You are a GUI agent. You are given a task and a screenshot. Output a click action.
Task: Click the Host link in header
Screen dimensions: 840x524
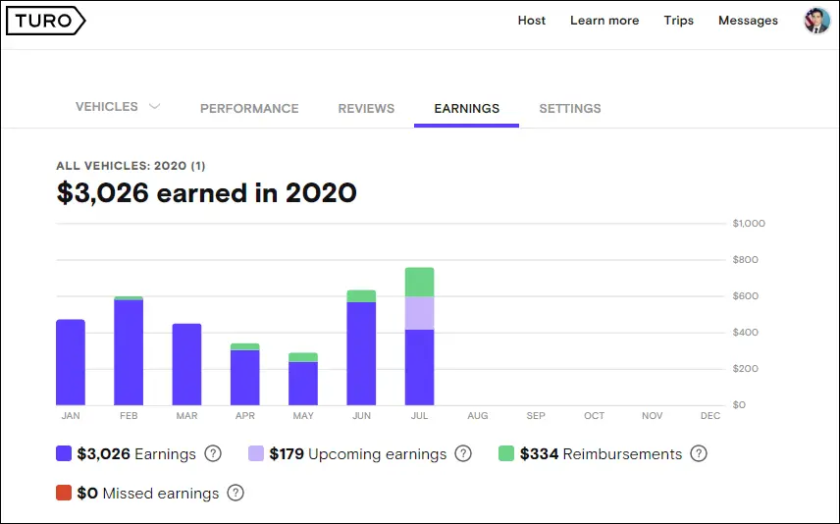pyautogui.click(x=532, y=21)
